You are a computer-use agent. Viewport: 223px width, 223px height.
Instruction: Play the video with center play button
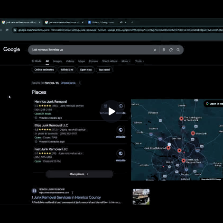111,111
